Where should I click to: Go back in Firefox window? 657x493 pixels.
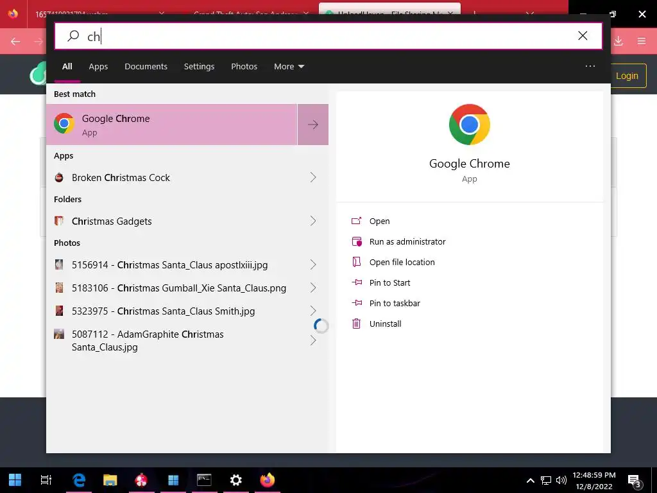coord(15,41)
